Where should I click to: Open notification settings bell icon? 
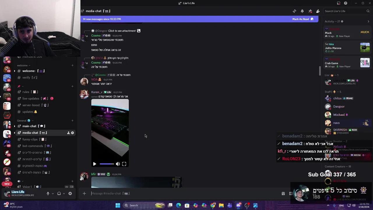coord(302,11)
